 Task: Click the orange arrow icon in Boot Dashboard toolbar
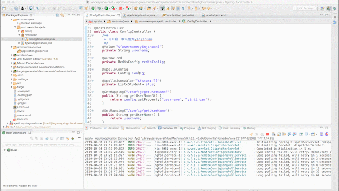click(x=67, y=138)
